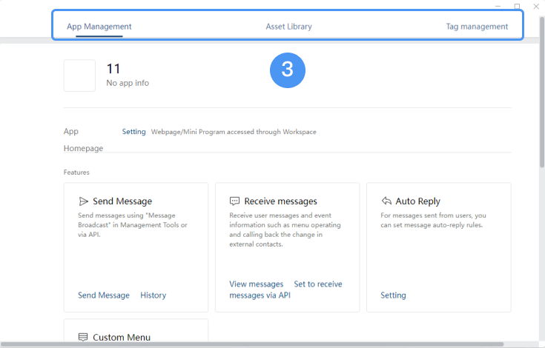Minimize the window from the title bar

498,6
